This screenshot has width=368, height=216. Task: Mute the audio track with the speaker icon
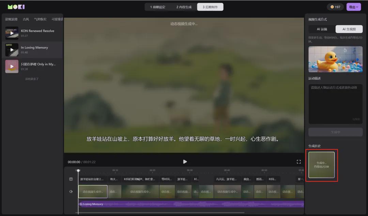click(x=71, y=191)
